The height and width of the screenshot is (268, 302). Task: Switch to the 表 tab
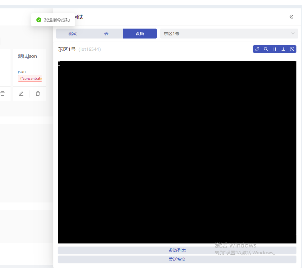click(x=106, y=34)
